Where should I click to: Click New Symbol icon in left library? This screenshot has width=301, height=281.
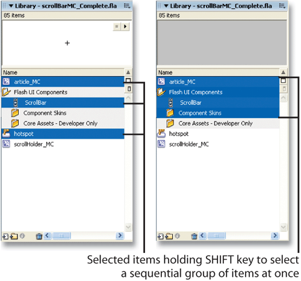point(5,237)
